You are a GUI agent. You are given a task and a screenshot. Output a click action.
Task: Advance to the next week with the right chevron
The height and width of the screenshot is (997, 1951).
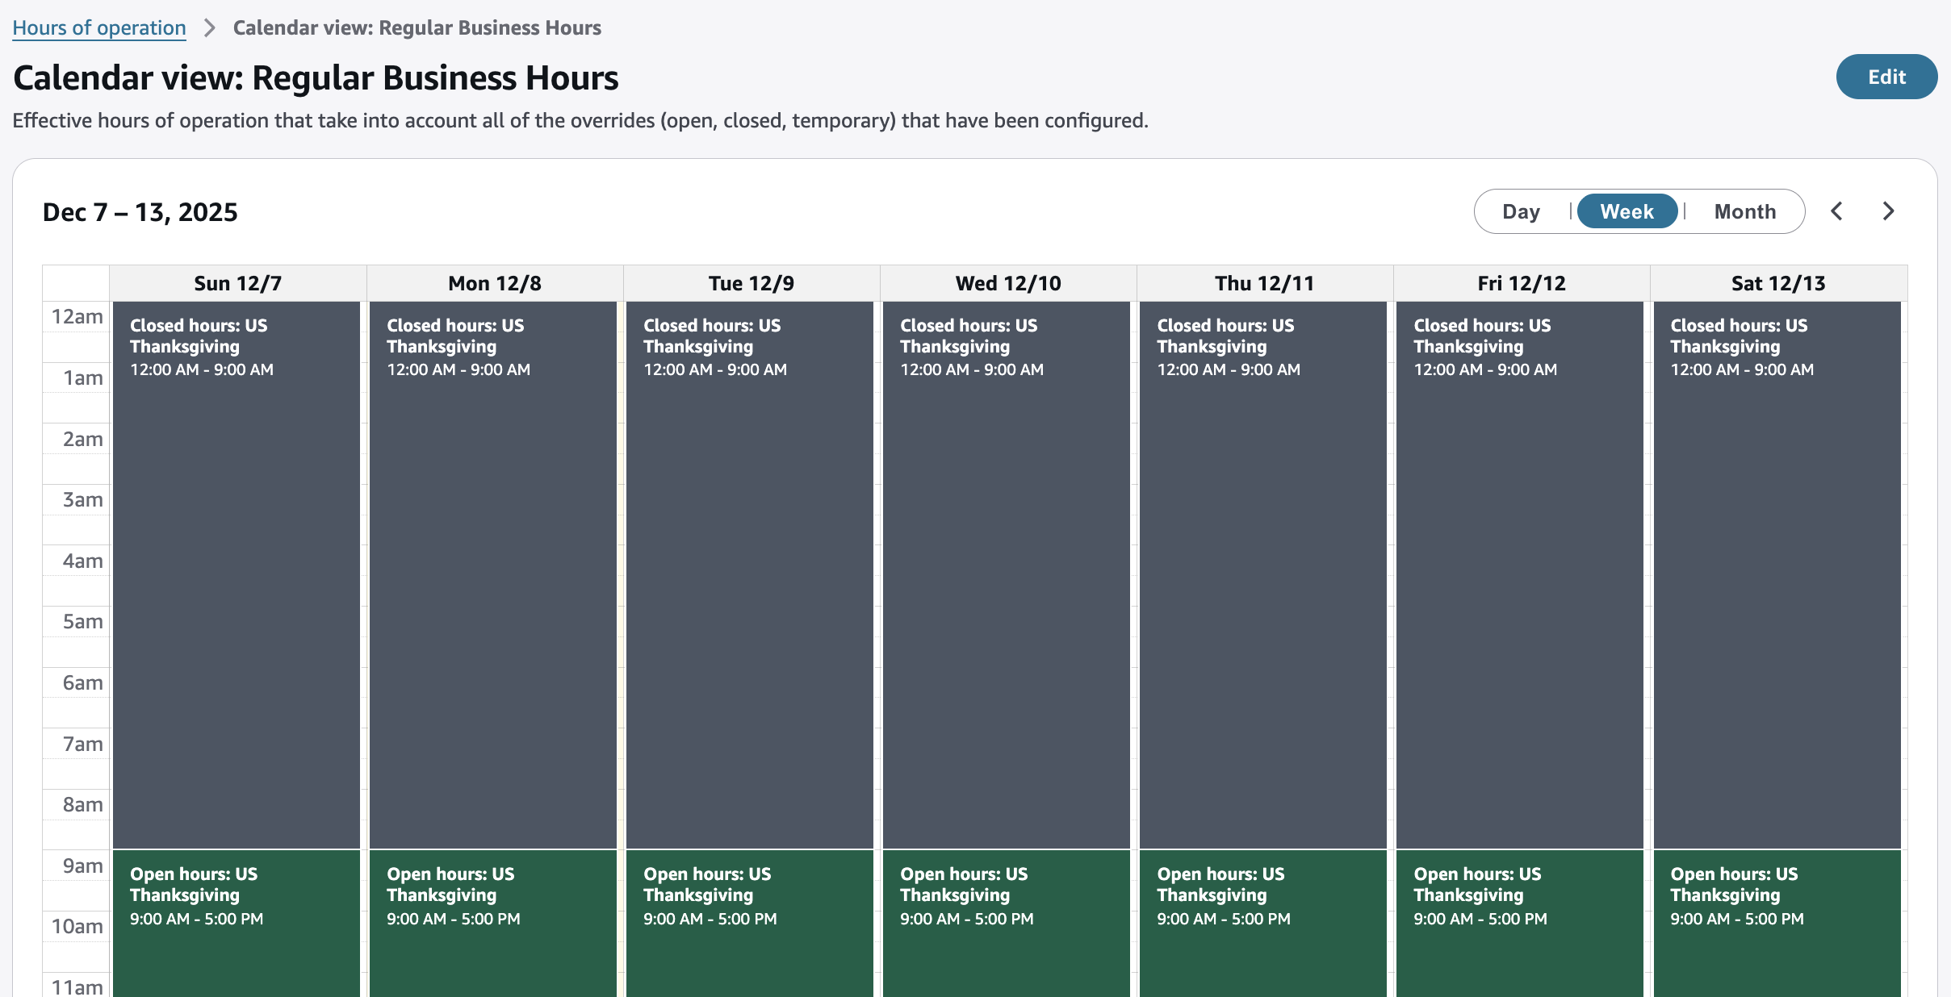pyautogui.click(x=1888, y=211)
